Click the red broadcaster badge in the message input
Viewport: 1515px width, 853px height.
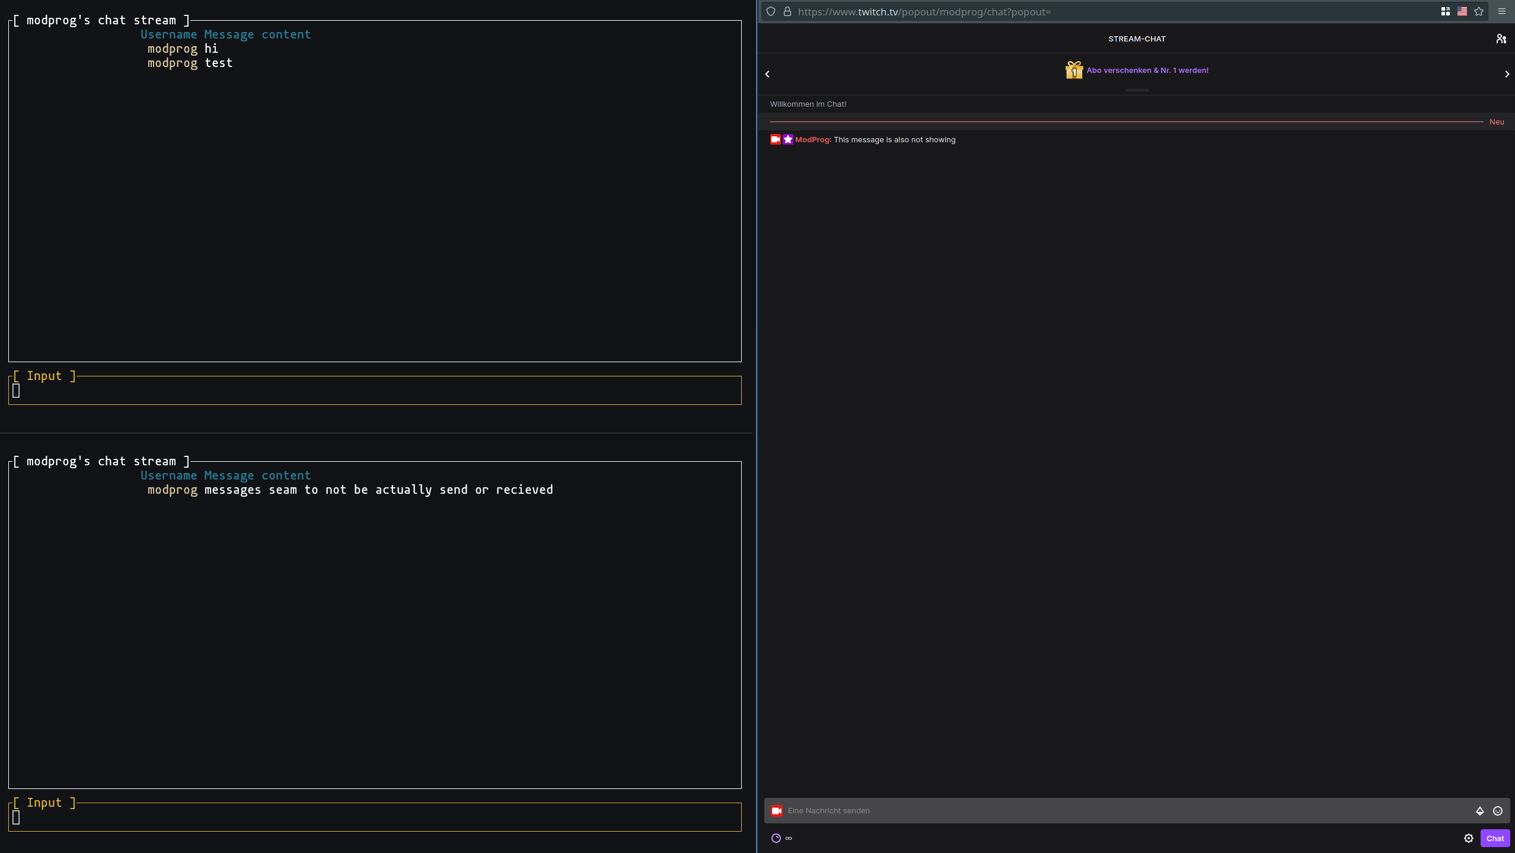pos(776,810)
